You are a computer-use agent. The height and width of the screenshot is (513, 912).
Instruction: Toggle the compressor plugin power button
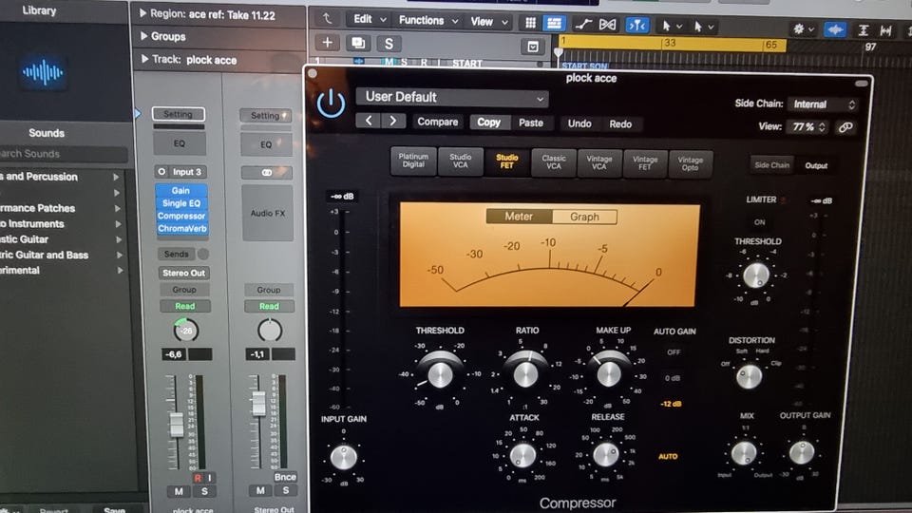[331, 103]
